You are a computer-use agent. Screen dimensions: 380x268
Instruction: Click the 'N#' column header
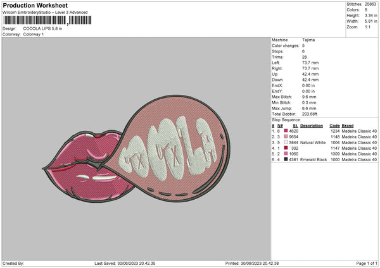(280, 126)
